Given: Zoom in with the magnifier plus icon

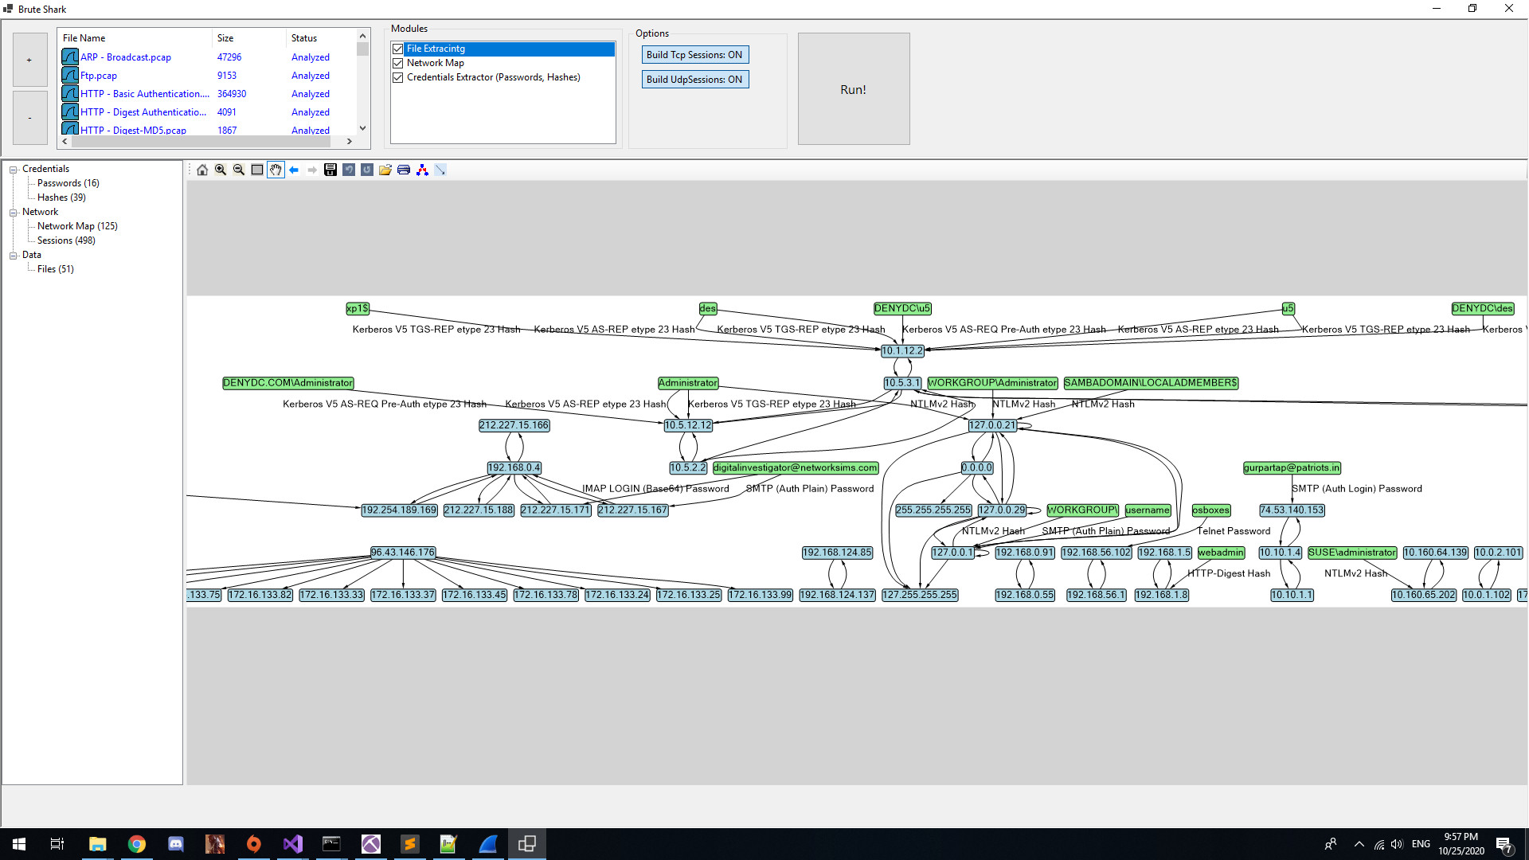Looking at the screenshot, I should pos(221,170).
